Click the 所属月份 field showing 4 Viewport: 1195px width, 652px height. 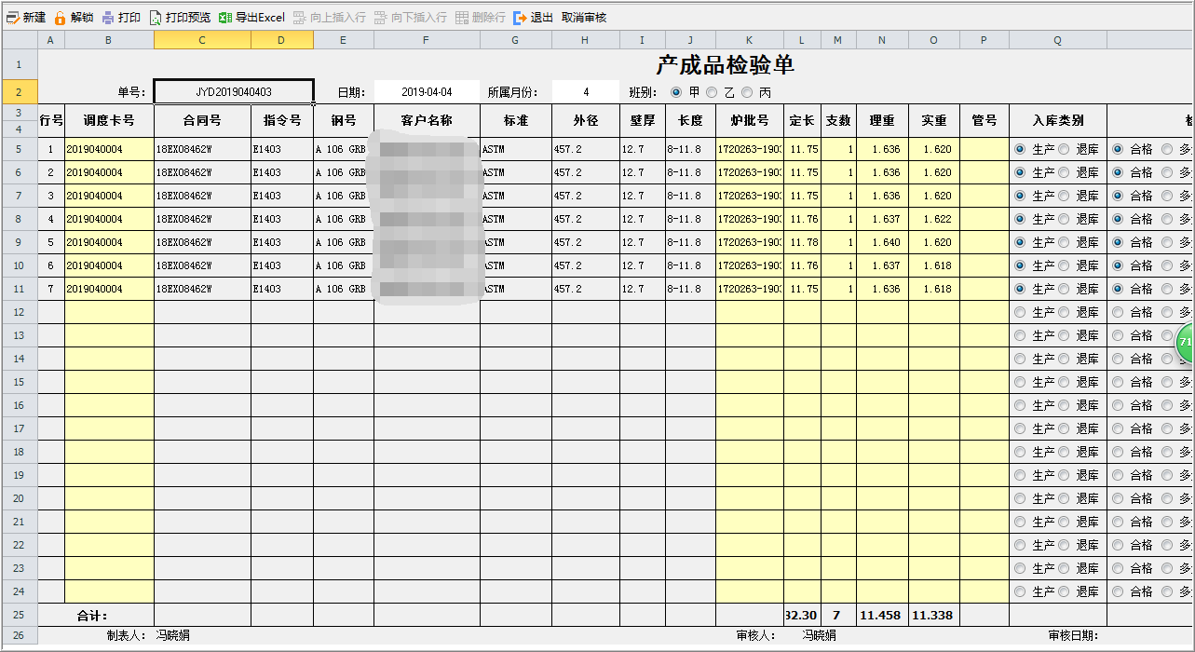click(x=586, y=92)
